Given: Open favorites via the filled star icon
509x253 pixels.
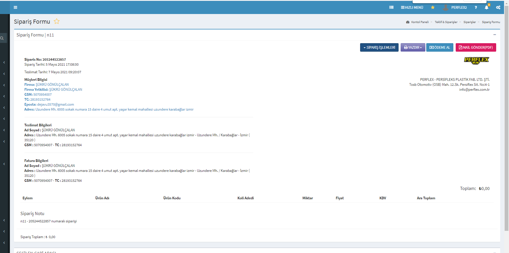Looking at the screenshot, I should [433, 7].
